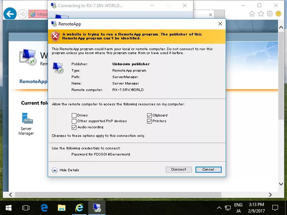This screenshot has height=215, width=287.
Task: Close the Connecting to RX-7.SRV.WORLD window
Action: (x=185, y=5)
